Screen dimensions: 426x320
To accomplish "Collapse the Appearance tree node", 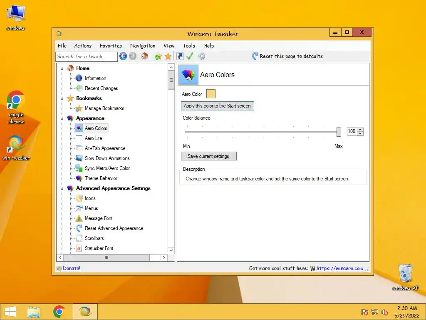I will click(x=62, y=118).
